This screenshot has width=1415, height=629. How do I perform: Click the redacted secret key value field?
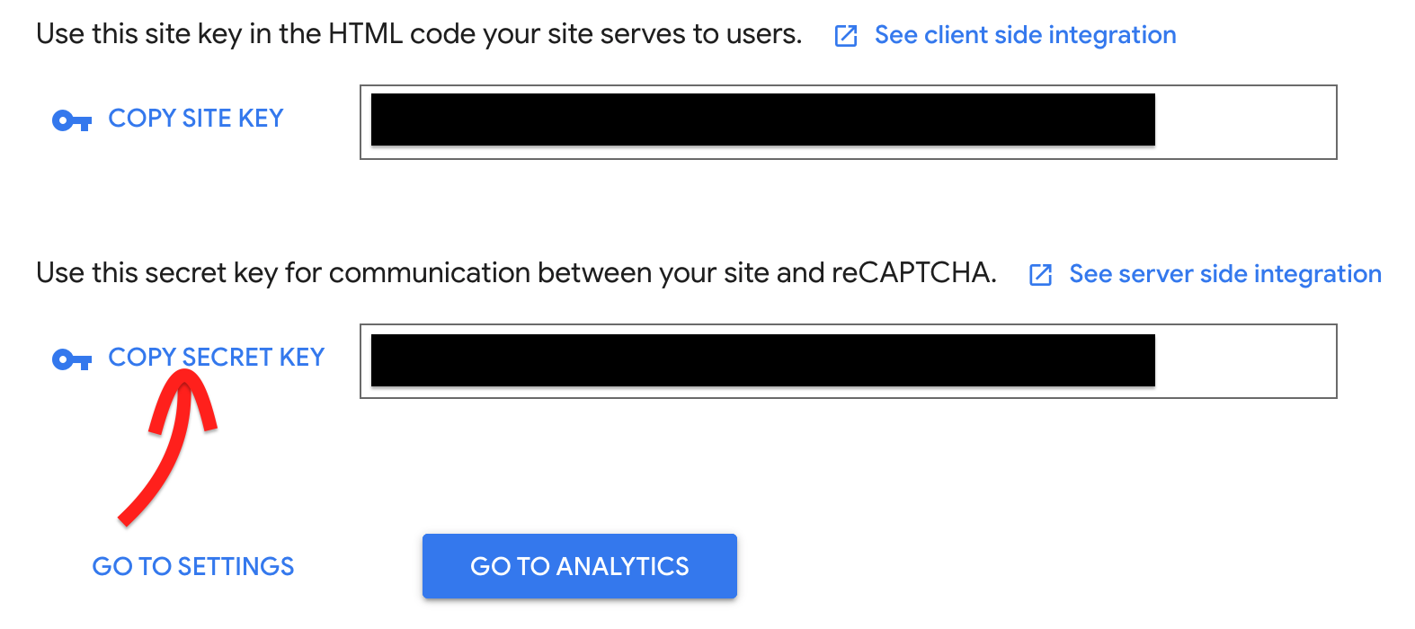(762, 359)
